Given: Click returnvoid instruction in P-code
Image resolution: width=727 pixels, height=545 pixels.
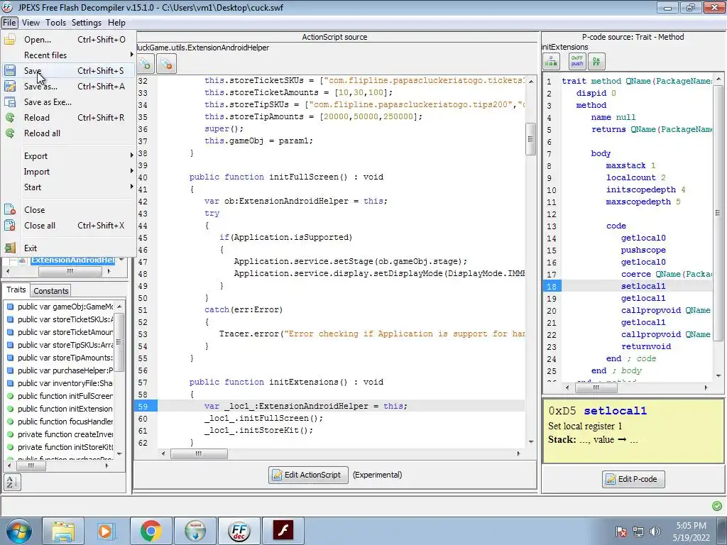Looking at the screenshot, I should click(646, 346).
